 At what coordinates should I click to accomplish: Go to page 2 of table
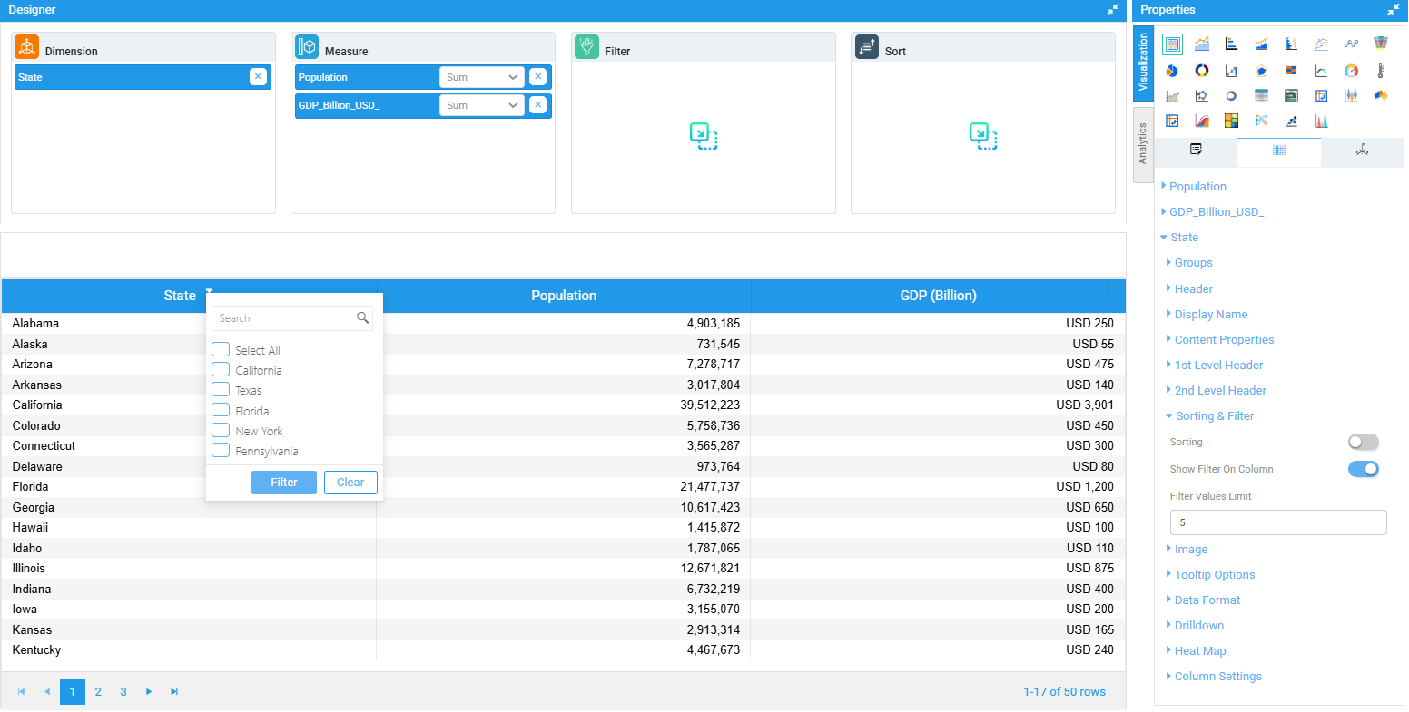(98, 692)
